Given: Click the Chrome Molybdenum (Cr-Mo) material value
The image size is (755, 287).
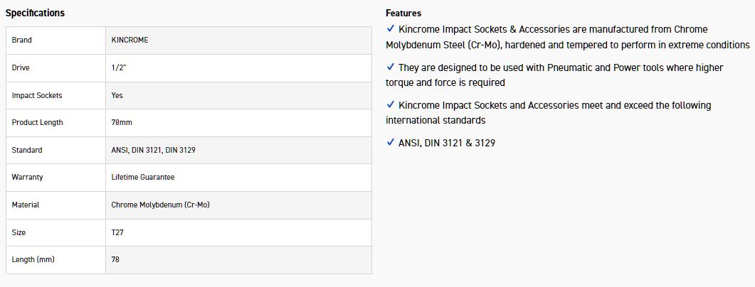Looking at the screenshot, I should [x=160, y=205].
